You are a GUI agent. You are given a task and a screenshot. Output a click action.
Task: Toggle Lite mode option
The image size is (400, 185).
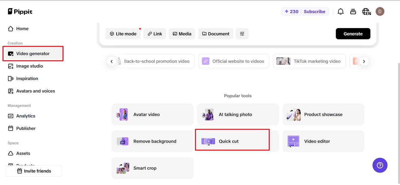pyautogui.click(x=123, y=34)
